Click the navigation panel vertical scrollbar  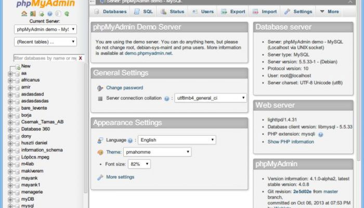coord(85,128)
